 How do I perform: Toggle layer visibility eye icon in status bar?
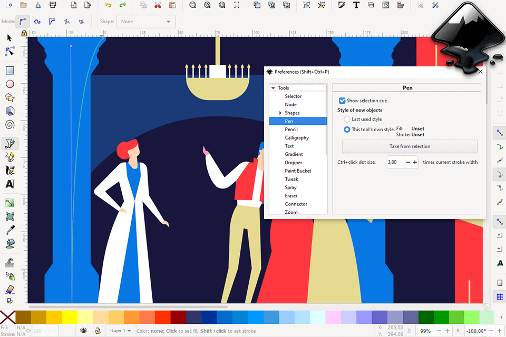(x=83, y=330)
